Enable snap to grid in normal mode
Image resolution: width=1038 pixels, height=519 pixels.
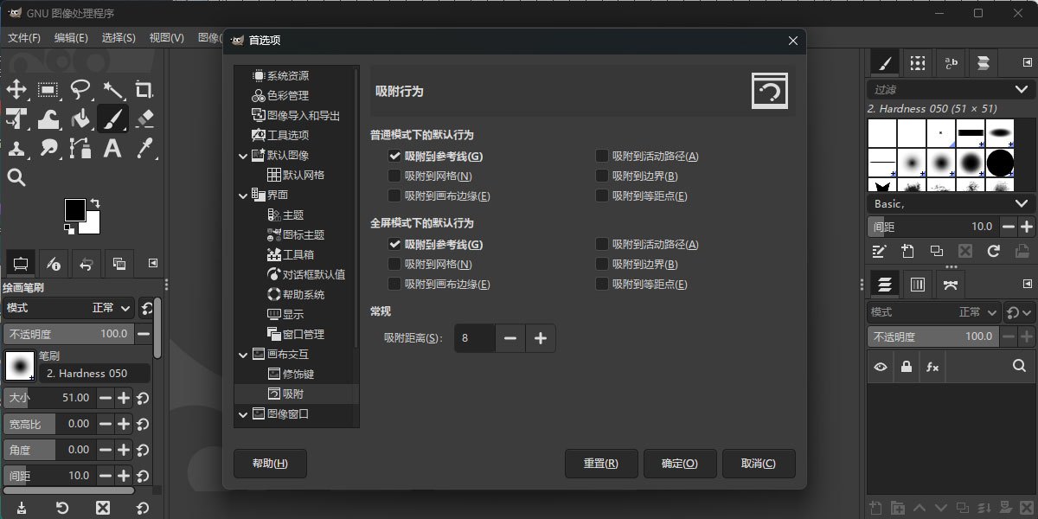tap(394, 176)
